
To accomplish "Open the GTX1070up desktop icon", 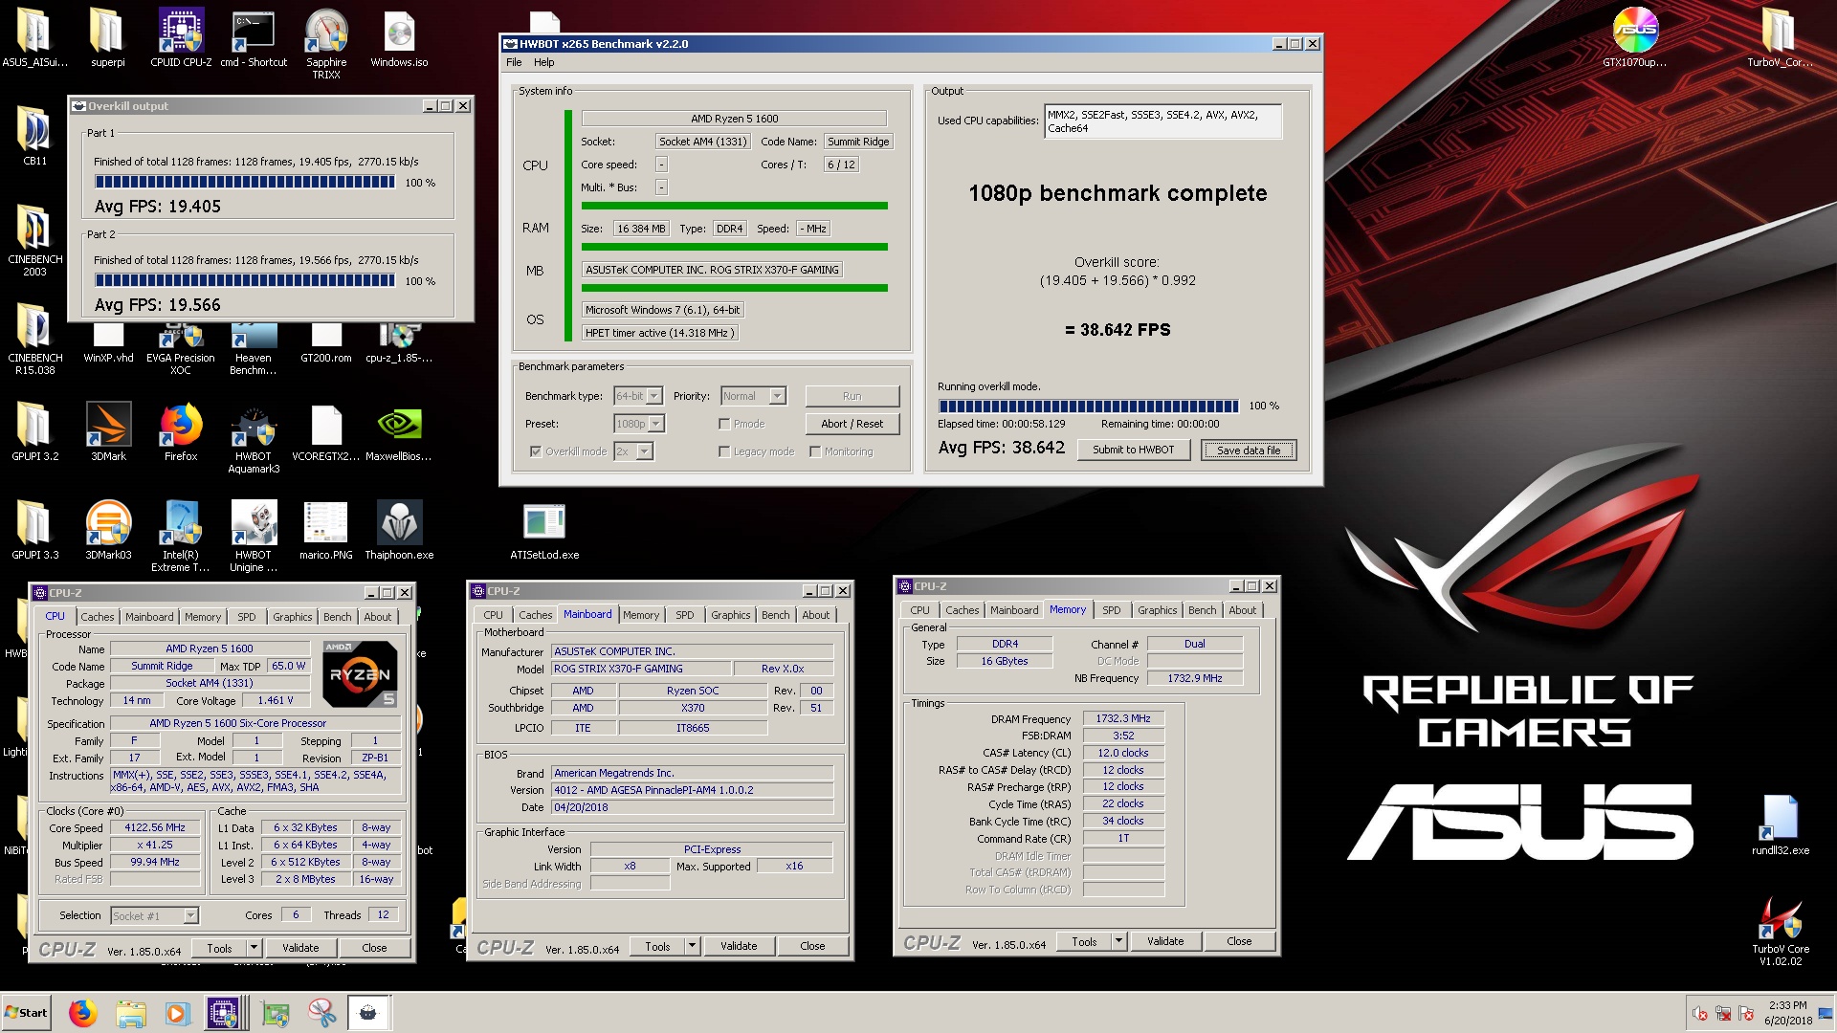I will coord(1635,38).
